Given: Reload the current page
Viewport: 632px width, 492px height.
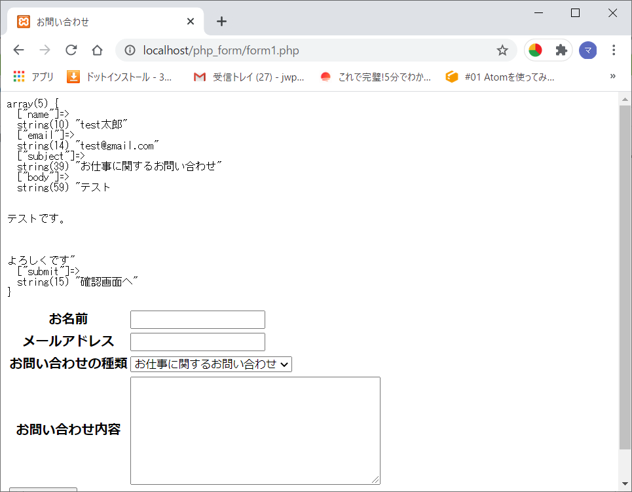Looking at the screenshot, I should (x=71, y=50).
